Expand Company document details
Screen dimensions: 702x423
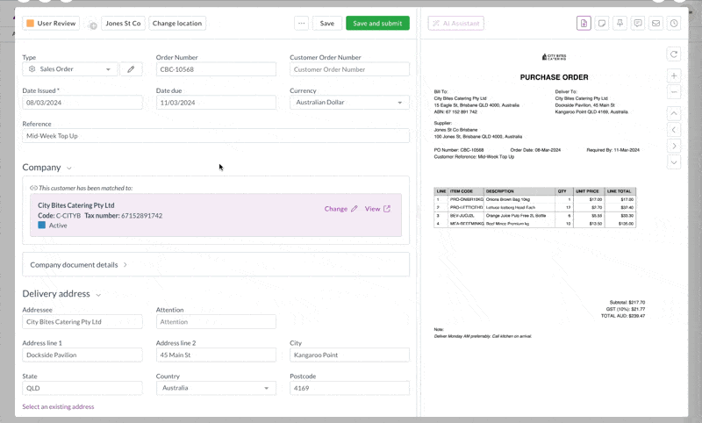(x=216, y=264)
